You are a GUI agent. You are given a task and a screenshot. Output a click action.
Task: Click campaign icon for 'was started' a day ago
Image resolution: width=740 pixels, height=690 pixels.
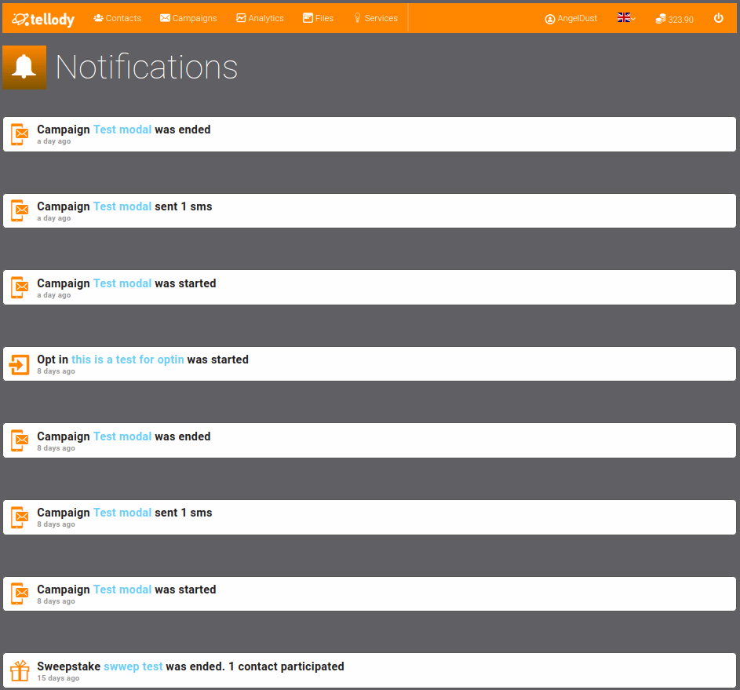coord(20,288)
